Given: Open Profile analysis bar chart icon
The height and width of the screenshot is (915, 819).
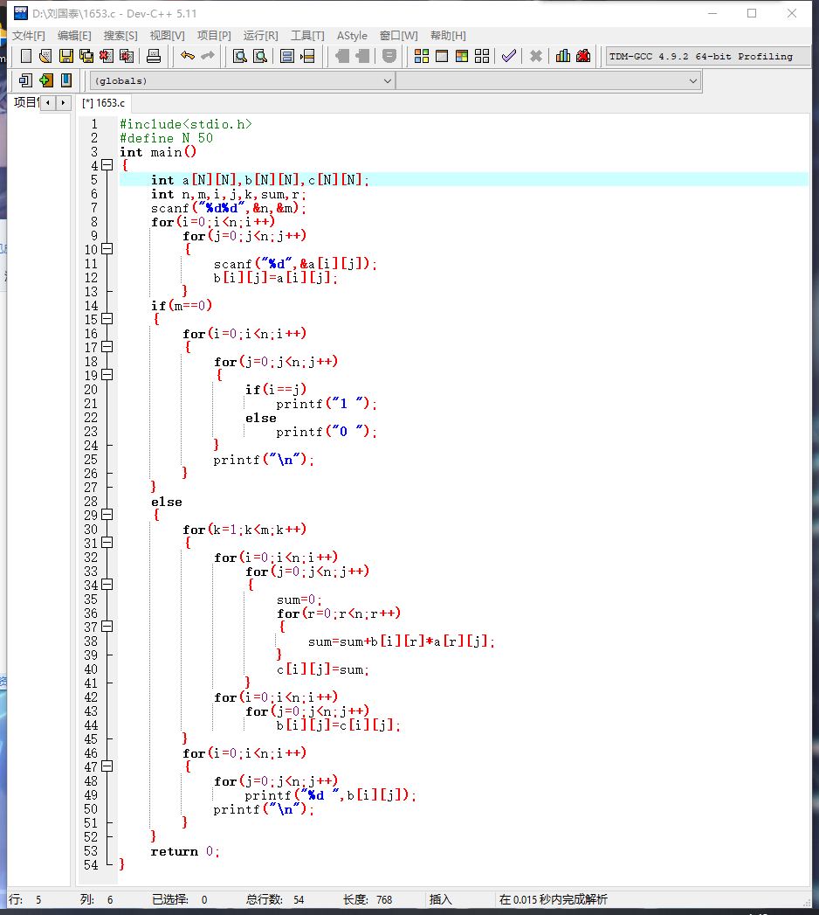Looking at the screenshot, I should (x=563, y=56).
